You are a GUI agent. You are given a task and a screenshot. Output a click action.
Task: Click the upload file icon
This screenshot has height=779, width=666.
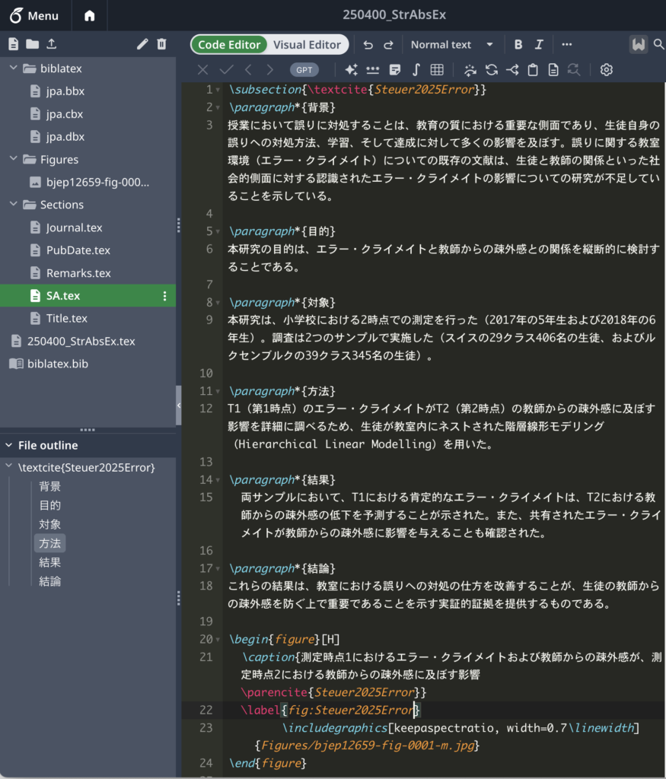[51, 44]
